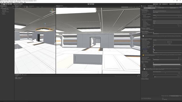Image resolution: width=182 pixels, height=102 pixels.
Task: Select the Scene sub-tab in Lighting
Action: (x=150, y=8)
